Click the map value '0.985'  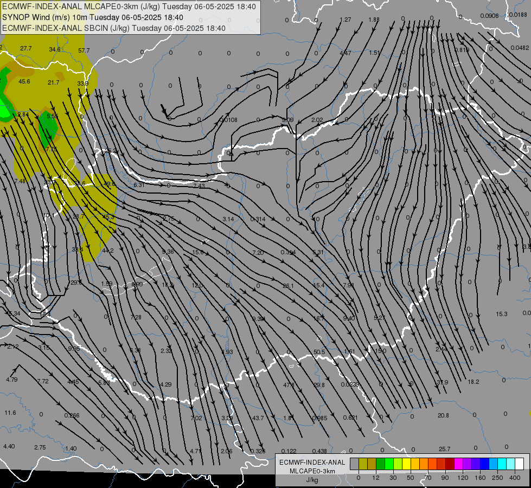(320, 418)
